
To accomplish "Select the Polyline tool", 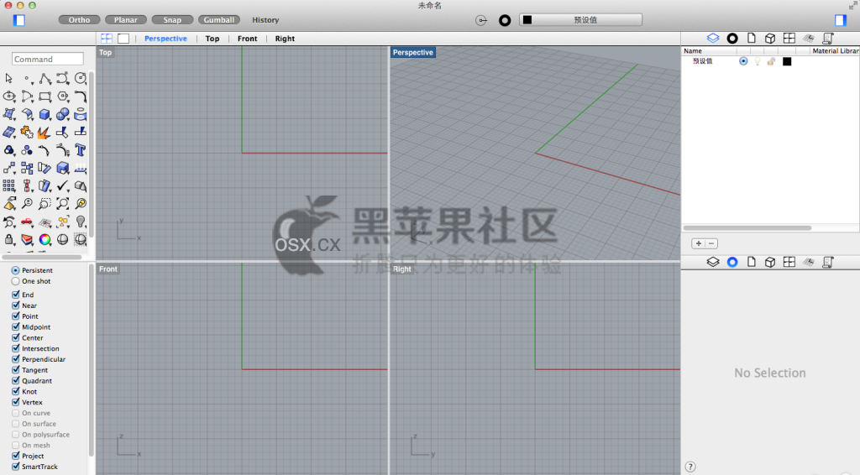I will (45, 78).
